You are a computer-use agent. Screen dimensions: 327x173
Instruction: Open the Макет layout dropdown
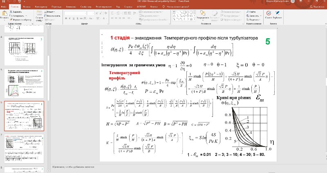coord(49,12)
